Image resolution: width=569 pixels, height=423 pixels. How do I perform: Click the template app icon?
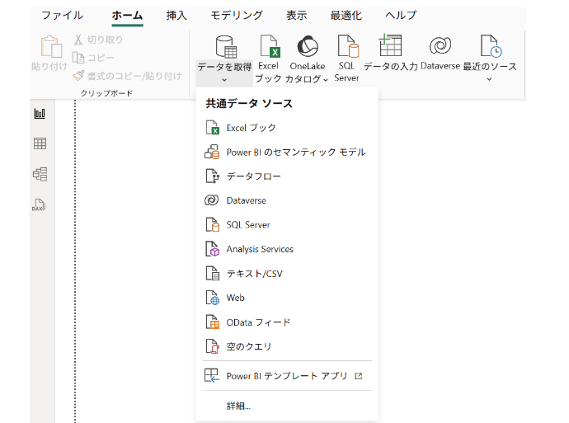212,376
